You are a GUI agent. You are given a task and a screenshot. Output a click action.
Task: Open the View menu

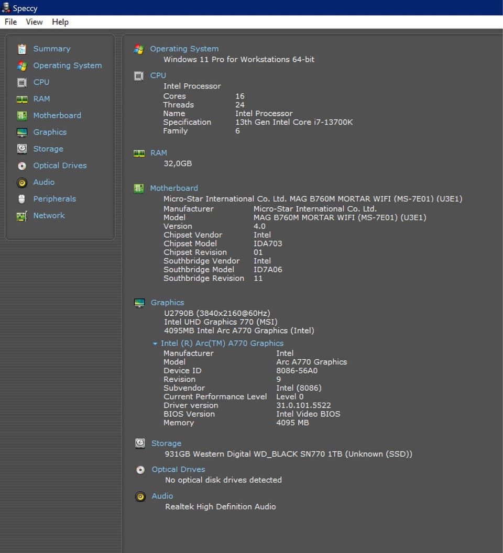(x=34, y=22)
